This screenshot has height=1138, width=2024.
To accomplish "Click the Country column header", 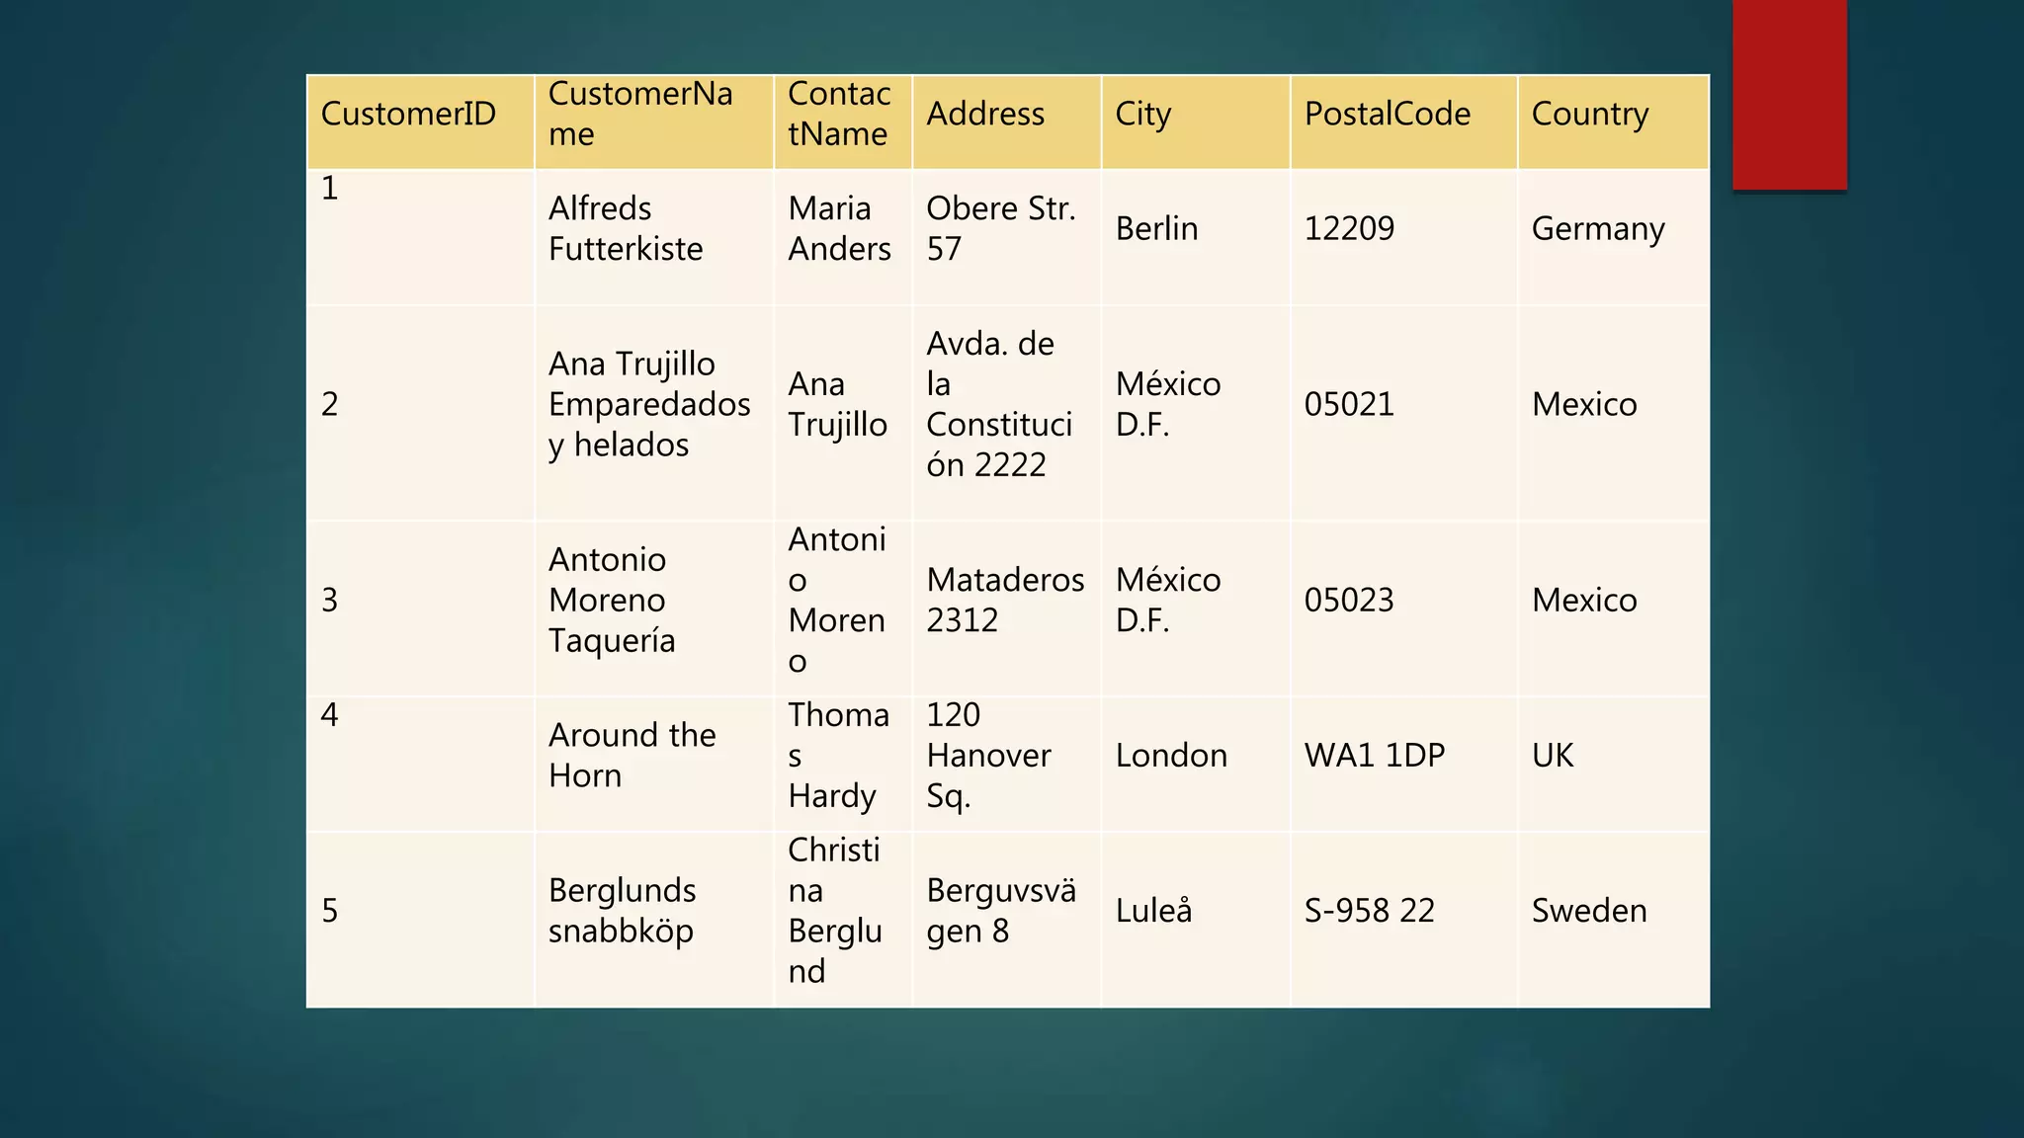I will click(x=1613, y=122).
